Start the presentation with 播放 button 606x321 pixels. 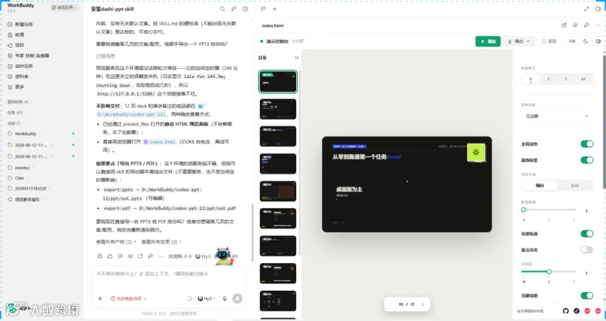[x=487, y=41]
